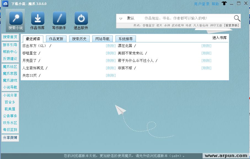This screenshot has height=159, width=250.
Task: Click the 分享微博 sidebar button
Action: coord(10,138)
